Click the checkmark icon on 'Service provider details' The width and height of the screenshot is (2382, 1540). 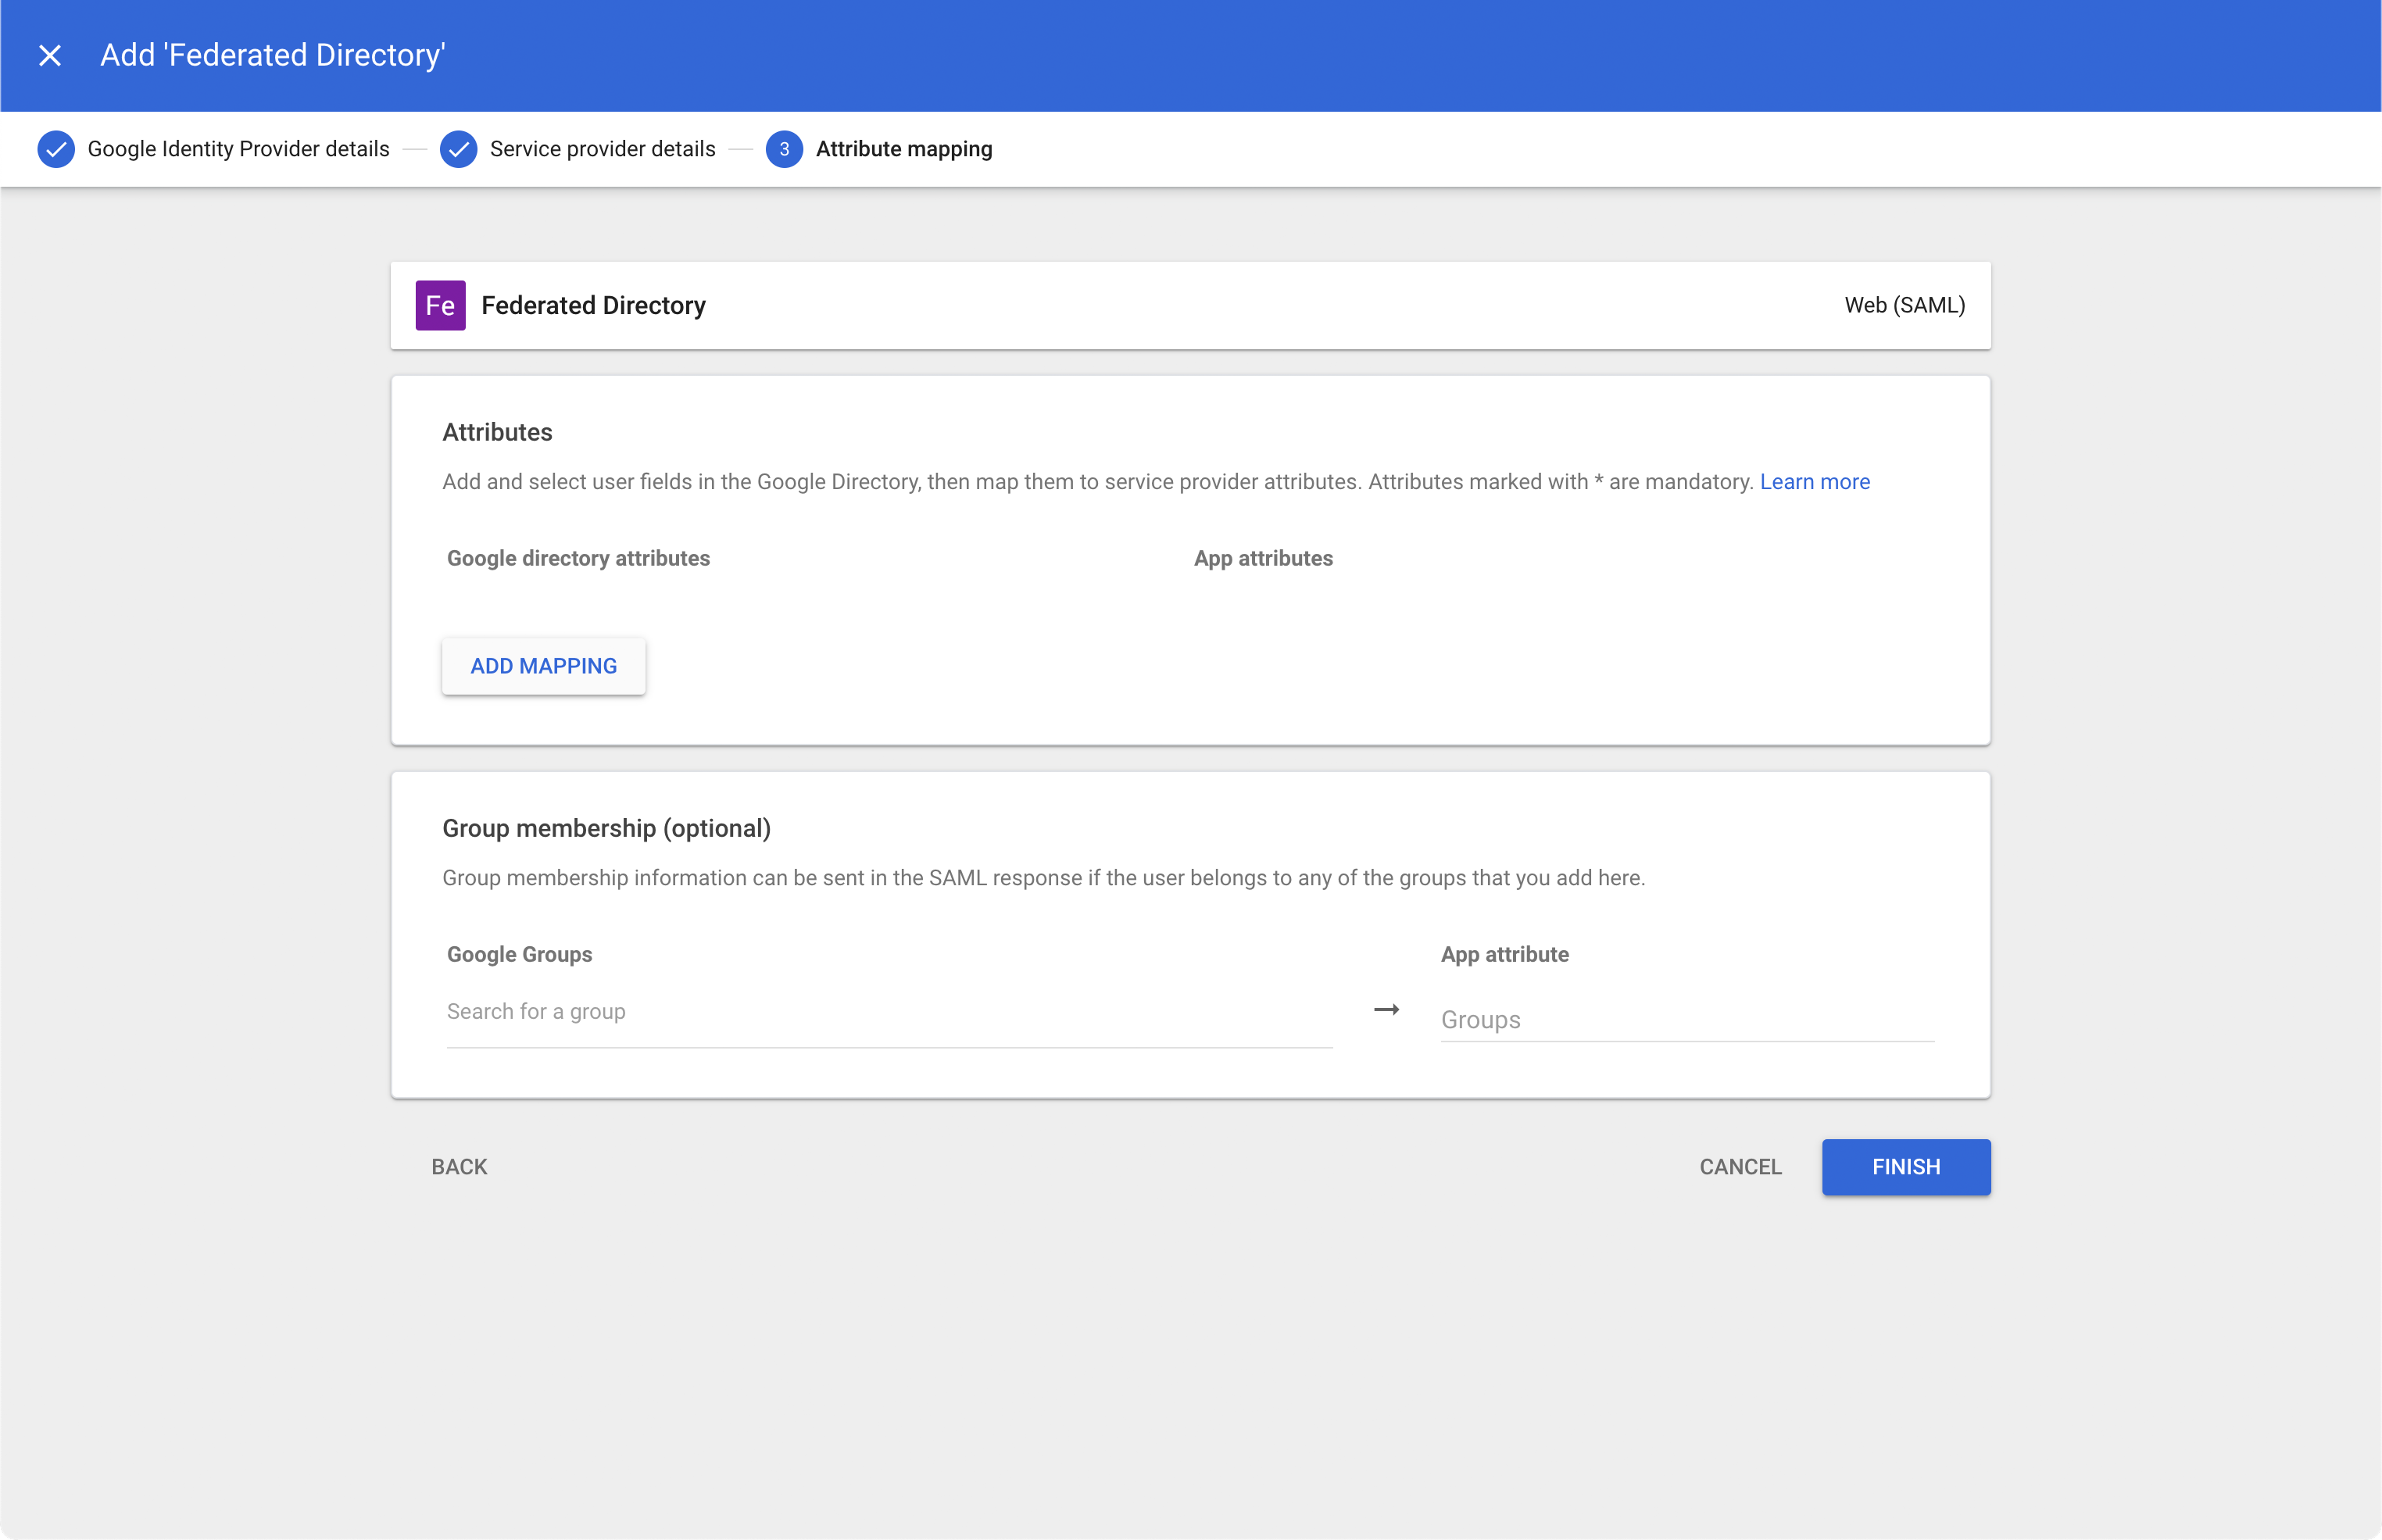pyautogui.click(x=459, y=148)
